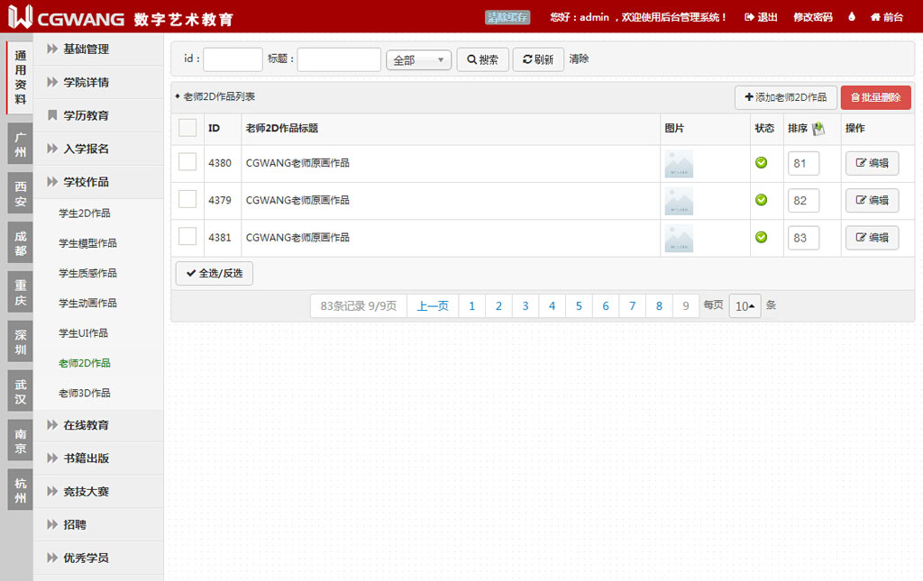
Task: Select the 广州 side tab
Action: [20, 145]
